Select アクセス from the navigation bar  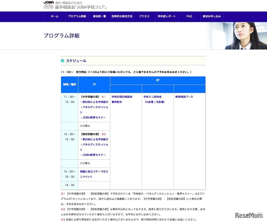pyautogui.click(x=144, y=17)
